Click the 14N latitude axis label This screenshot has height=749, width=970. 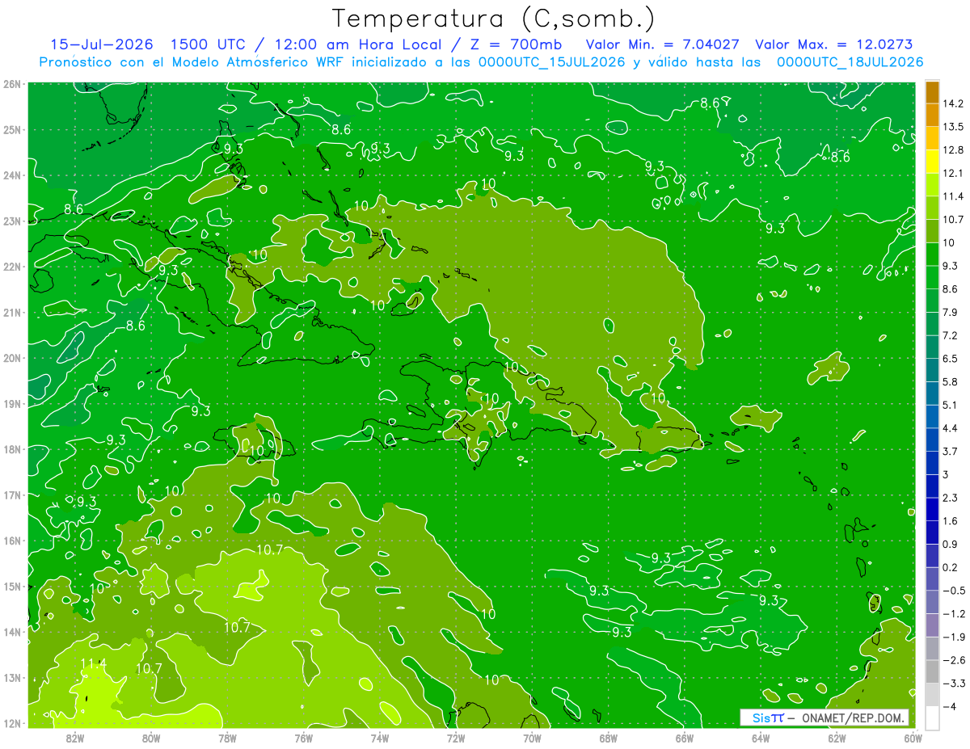pyautogui.click(x=11, y=632)
